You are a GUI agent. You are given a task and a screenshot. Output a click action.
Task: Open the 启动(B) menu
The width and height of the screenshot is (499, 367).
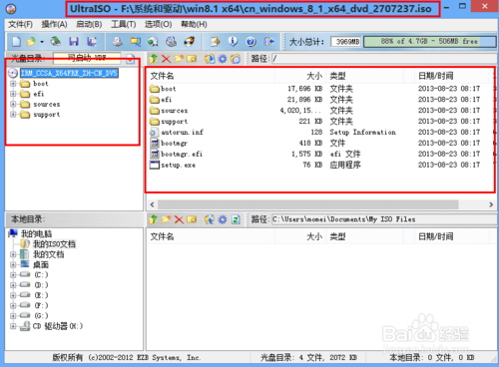89,24
